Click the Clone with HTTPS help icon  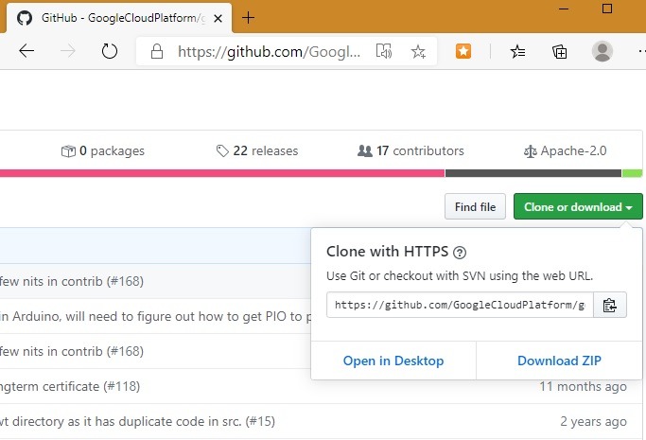(460, 252)
